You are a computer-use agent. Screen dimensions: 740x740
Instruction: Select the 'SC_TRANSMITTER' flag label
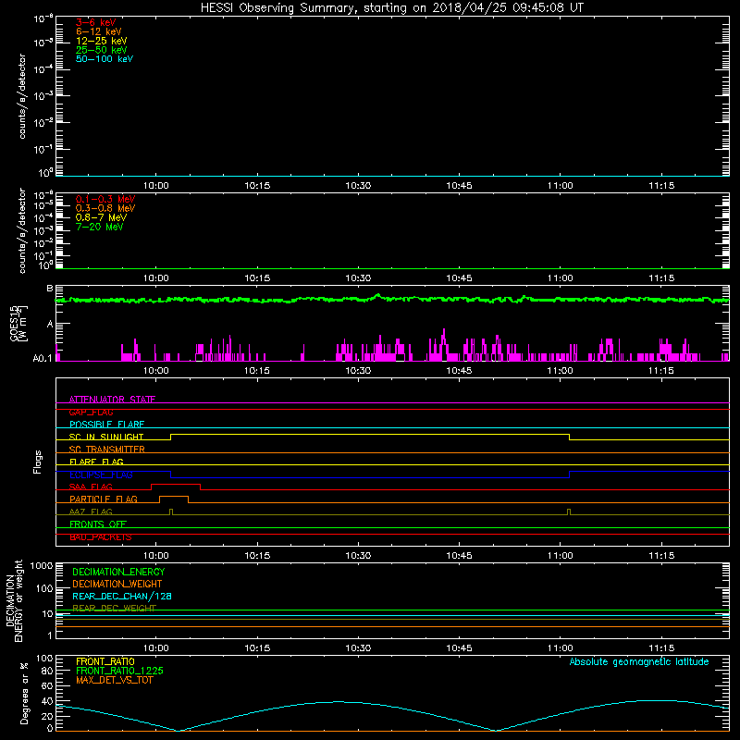(106, 450)
